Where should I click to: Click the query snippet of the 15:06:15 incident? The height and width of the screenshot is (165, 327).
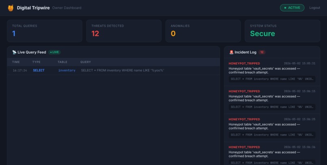[x=272, y=107]
